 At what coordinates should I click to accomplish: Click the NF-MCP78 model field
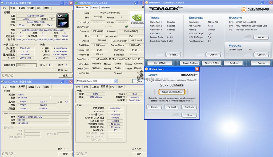(x=34, y=98)
